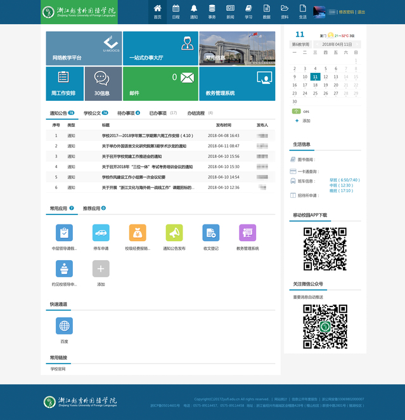Click 修改密码 link in header
Screen dimensions: 405x420
click(346, 12)
